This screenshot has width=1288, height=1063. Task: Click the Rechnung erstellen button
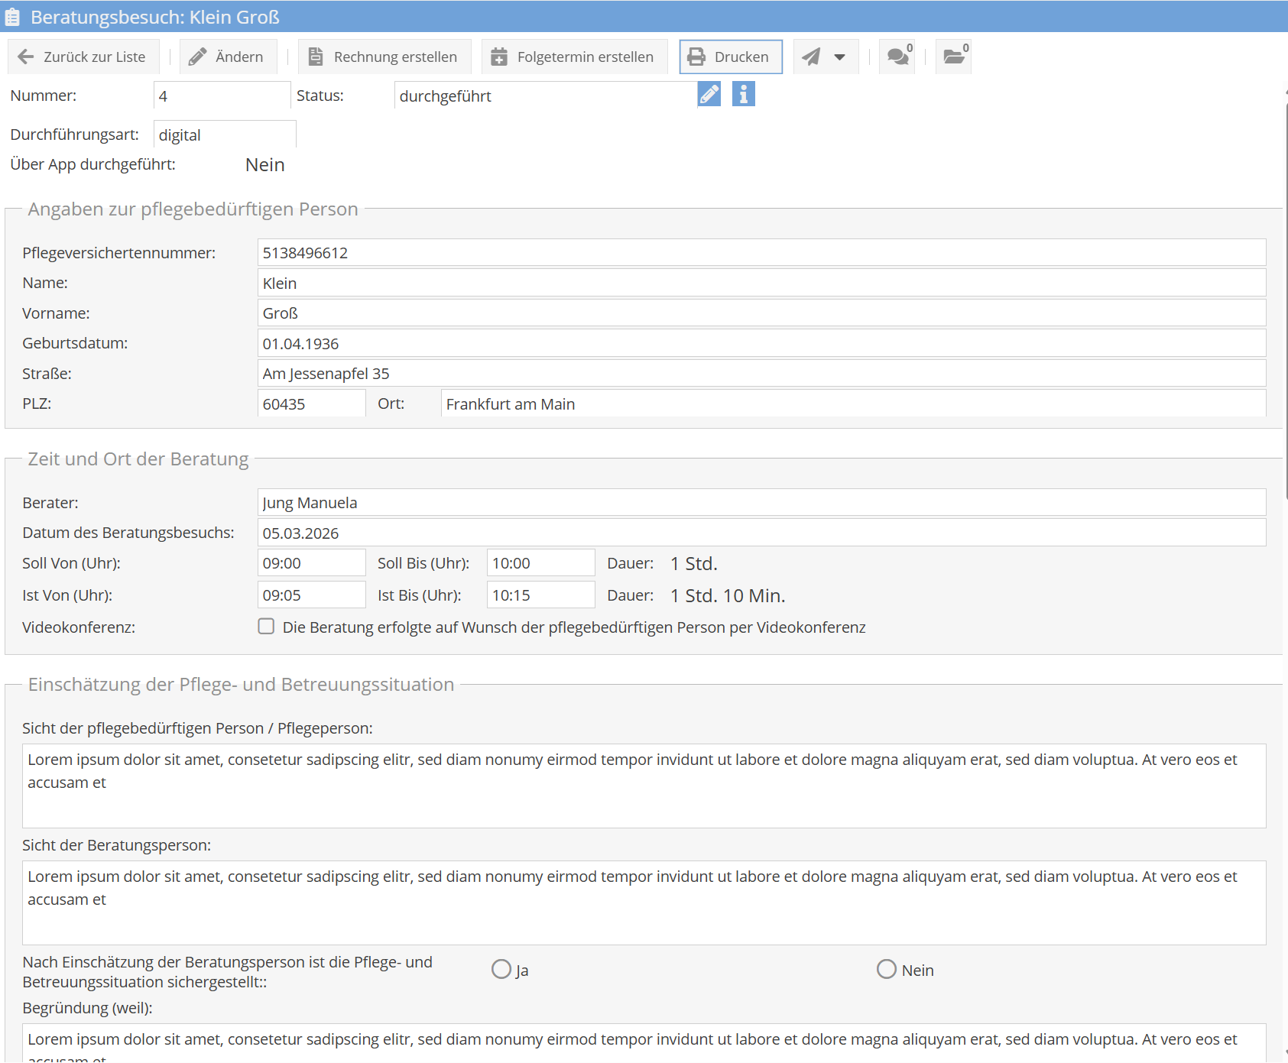pyautogui.click(x=384, y=57)
